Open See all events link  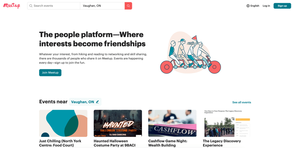coord(242,102)
